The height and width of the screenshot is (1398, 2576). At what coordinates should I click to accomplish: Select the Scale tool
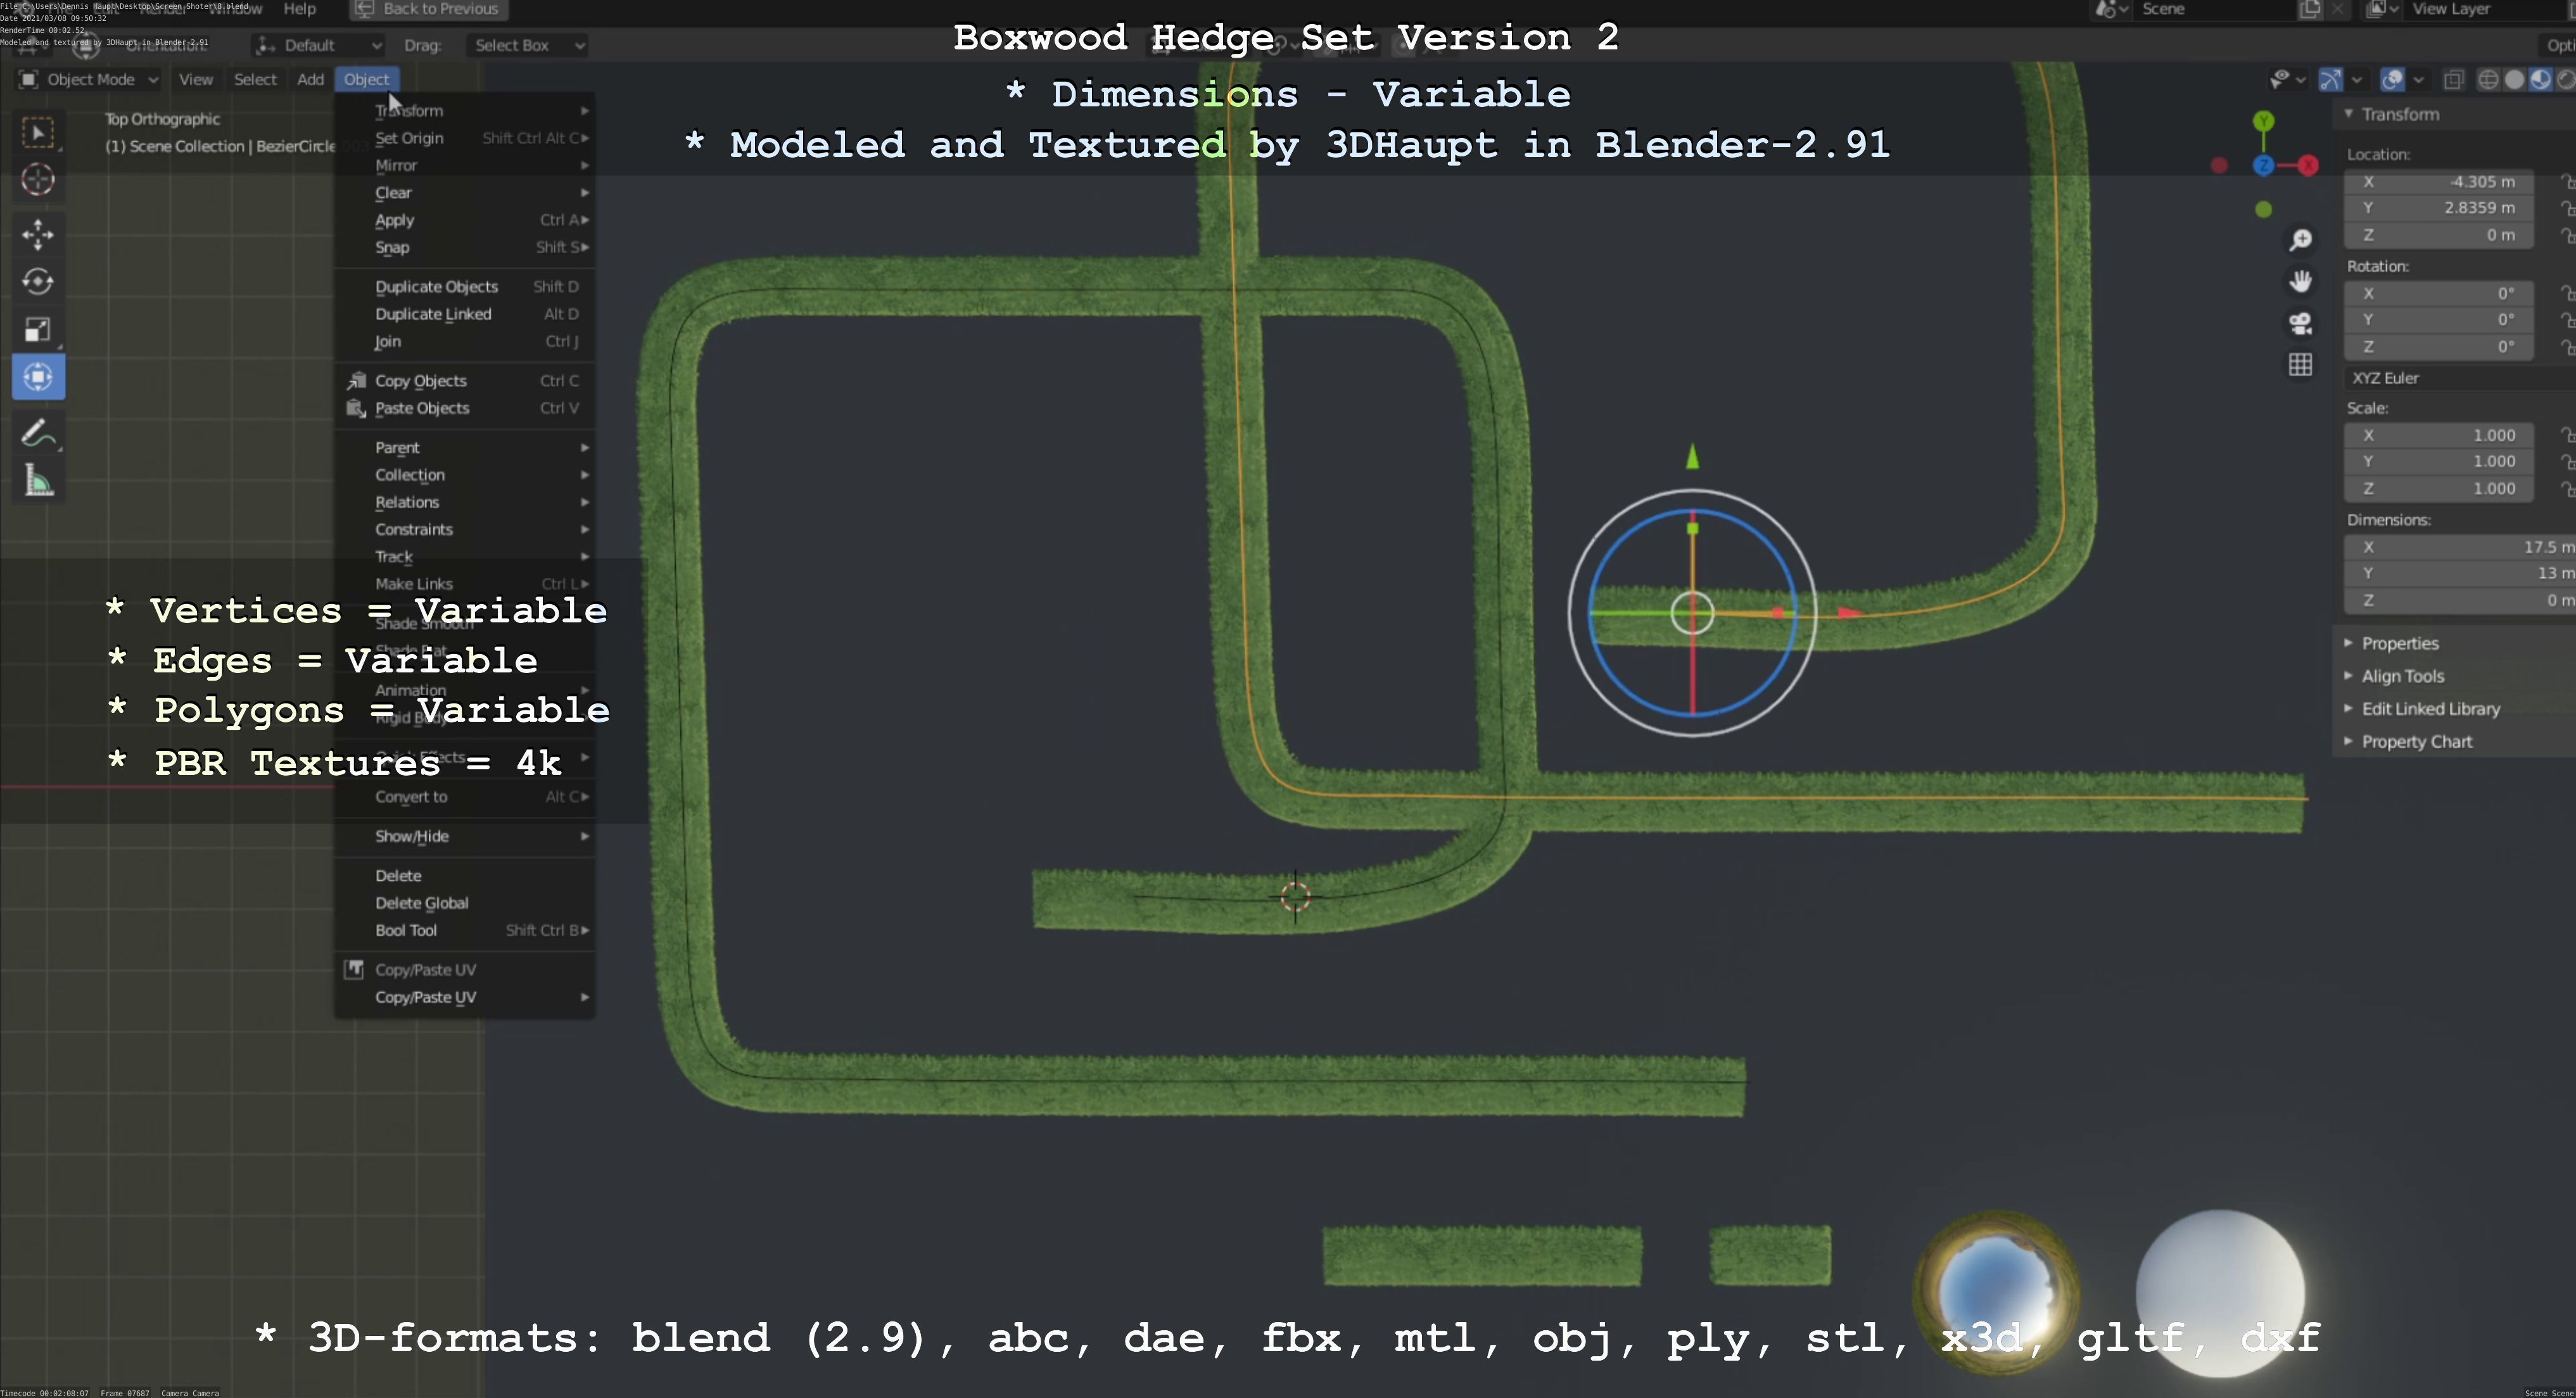pos(38,330)
